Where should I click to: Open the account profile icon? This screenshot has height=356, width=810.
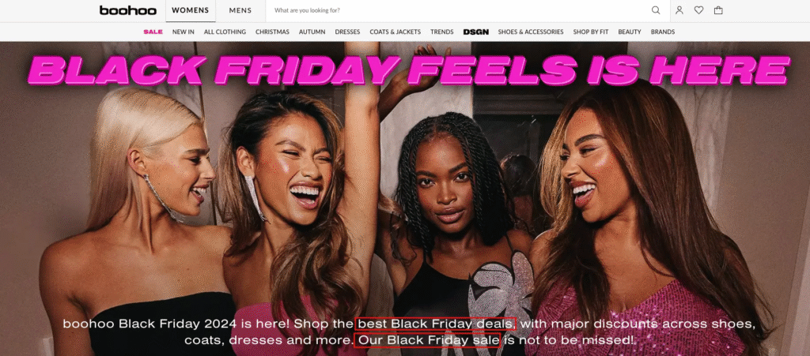[679, 10]
